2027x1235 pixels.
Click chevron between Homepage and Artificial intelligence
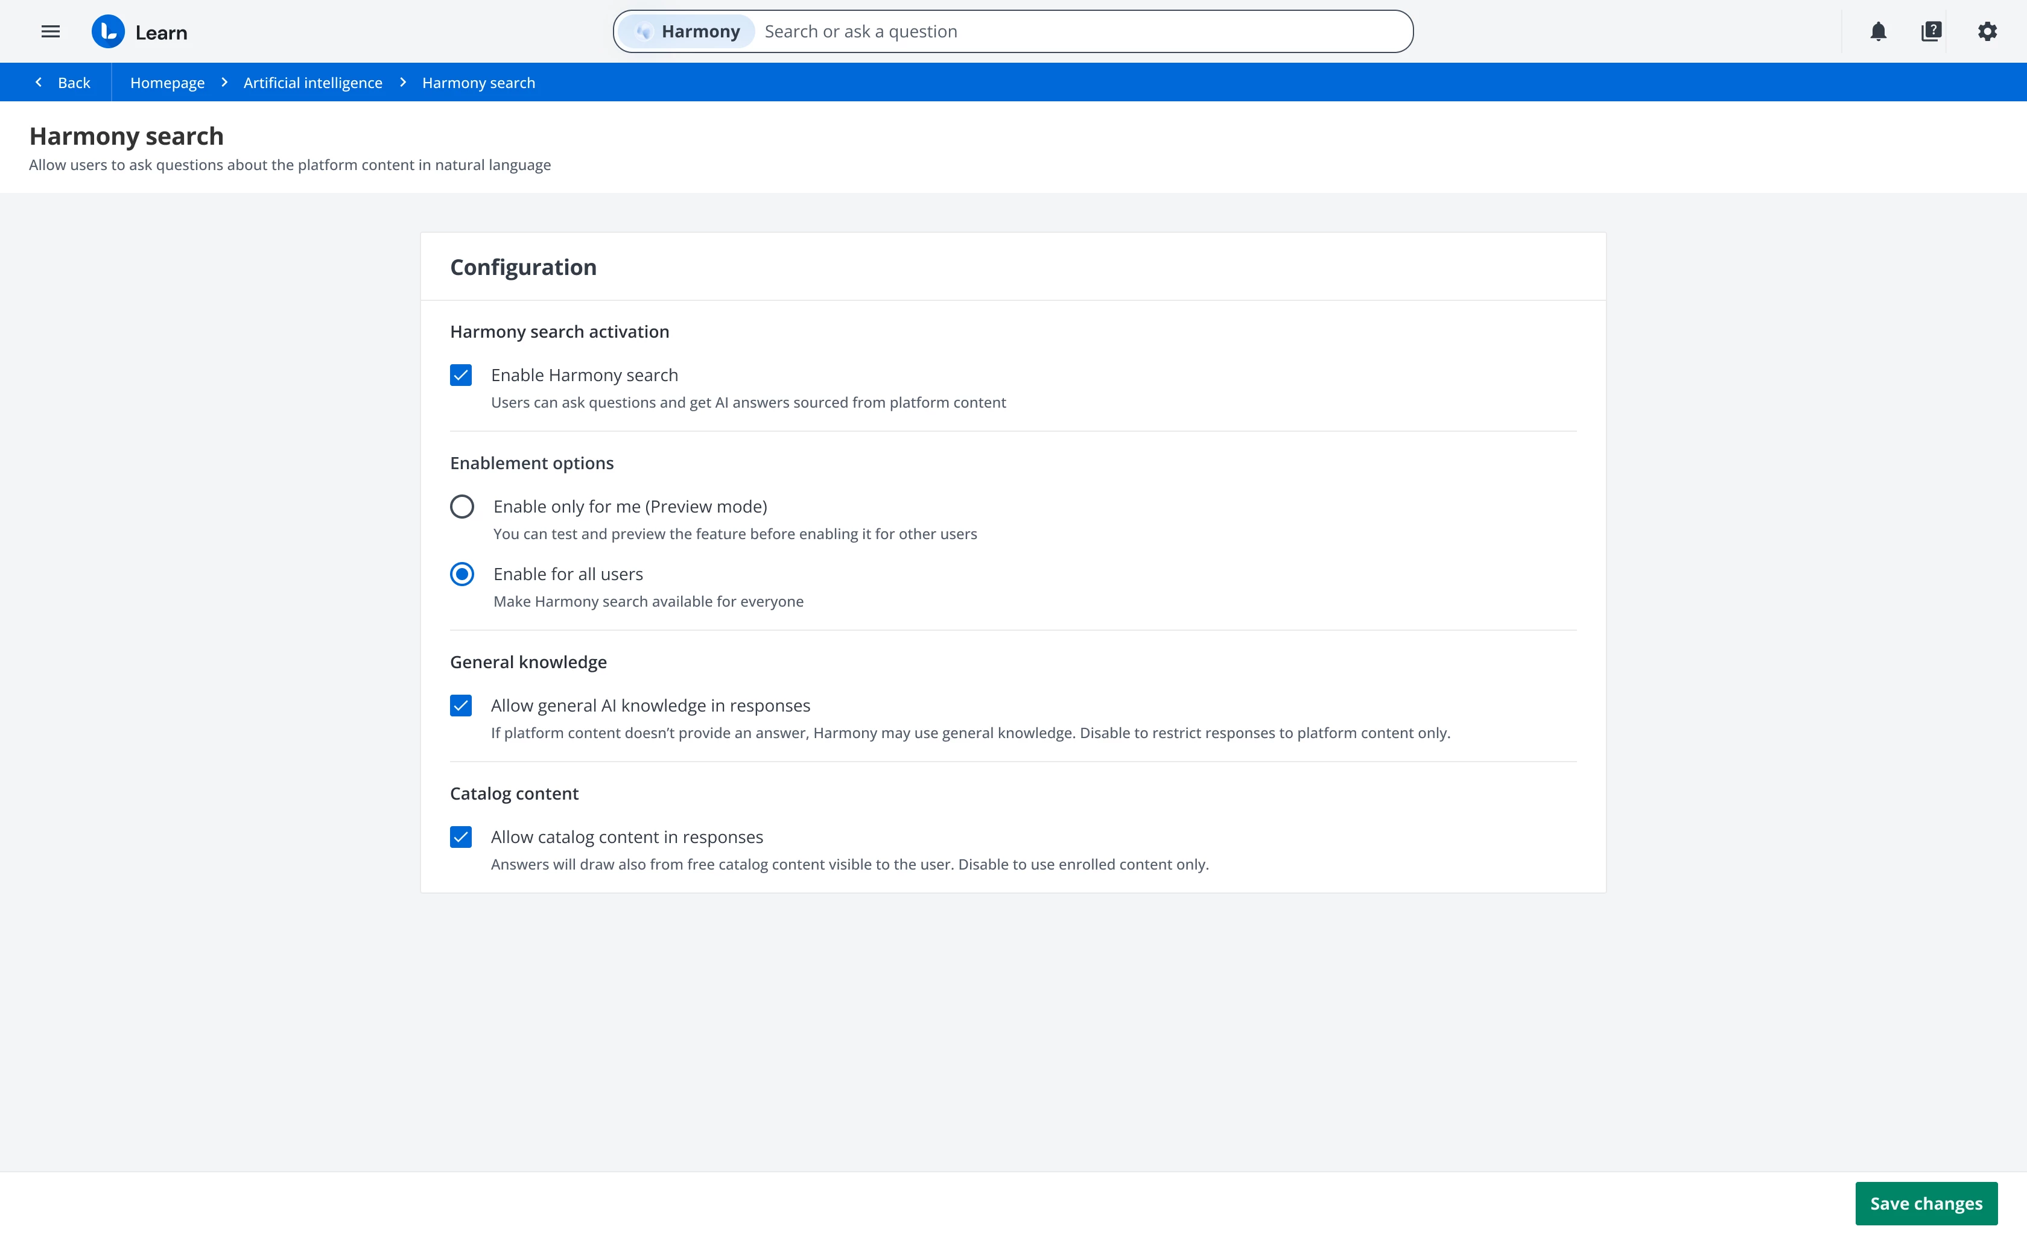pyautogui.click(x=224, y=82)
